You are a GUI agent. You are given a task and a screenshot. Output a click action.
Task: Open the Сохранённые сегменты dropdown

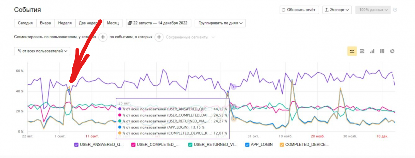190,37
